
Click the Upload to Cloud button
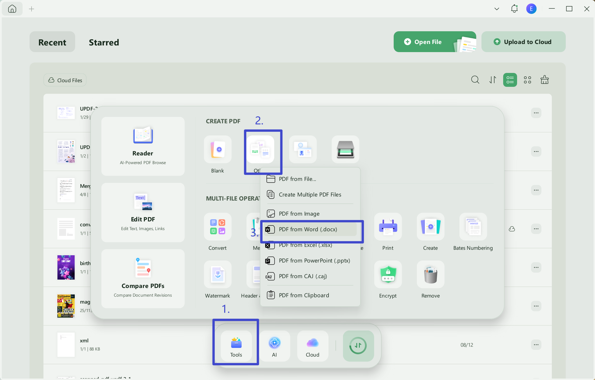(523, 42)
